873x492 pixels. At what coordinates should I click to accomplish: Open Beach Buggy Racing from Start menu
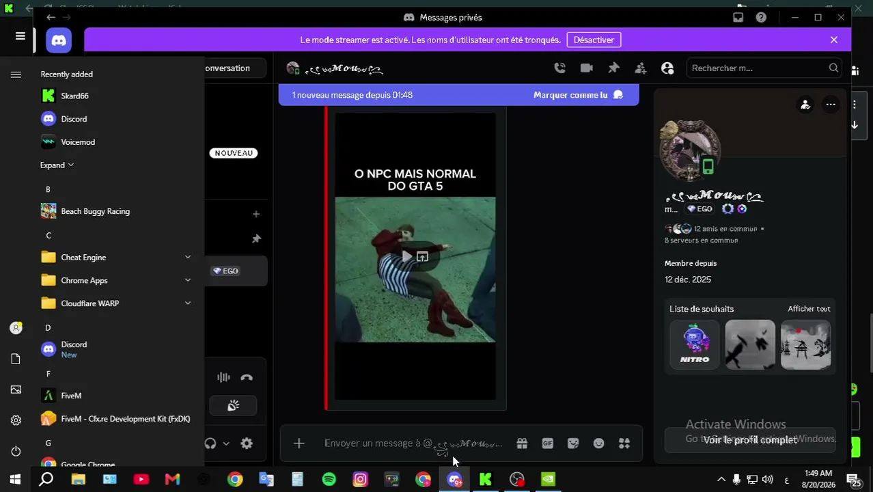pyautogui.click(x=116, y=211)
